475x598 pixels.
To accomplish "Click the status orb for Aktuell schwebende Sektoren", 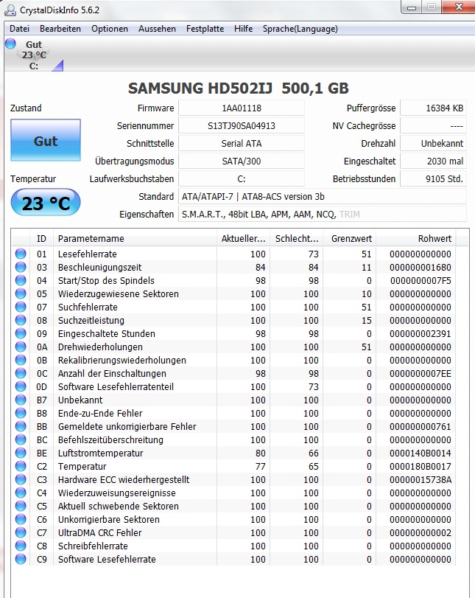I will (x=21, y=506).
